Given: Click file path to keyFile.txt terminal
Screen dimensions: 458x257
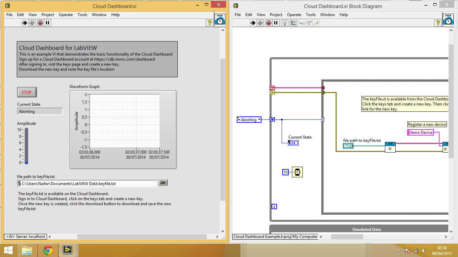Looking at the screenshot, I should (x=348, y=146).
